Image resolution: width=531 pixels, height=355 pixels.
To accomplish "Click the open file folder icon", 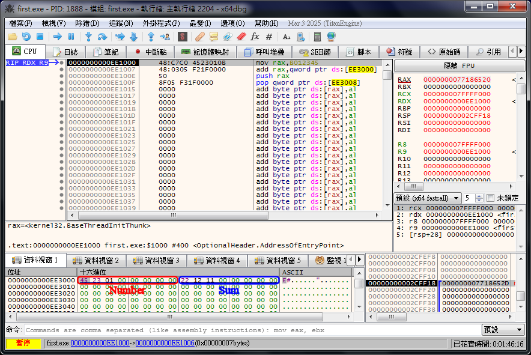I will click(x=12, y=37).
